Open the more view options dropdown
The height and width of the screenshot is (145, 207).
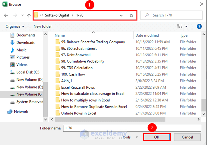click(x=186, y=26)
